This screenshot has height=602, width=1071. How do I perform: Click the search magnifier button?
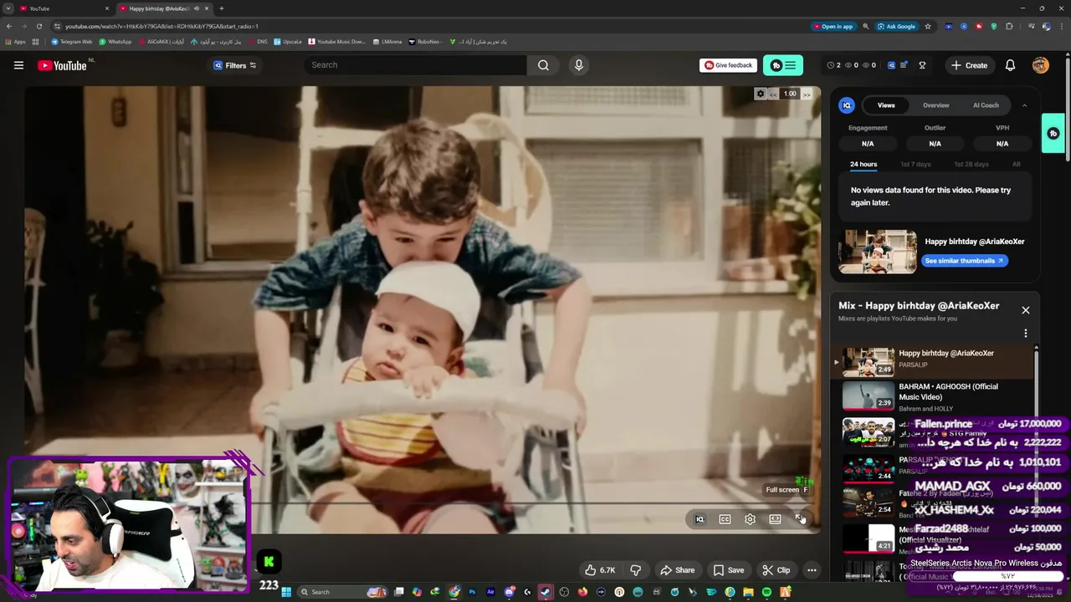pos(543,65)
